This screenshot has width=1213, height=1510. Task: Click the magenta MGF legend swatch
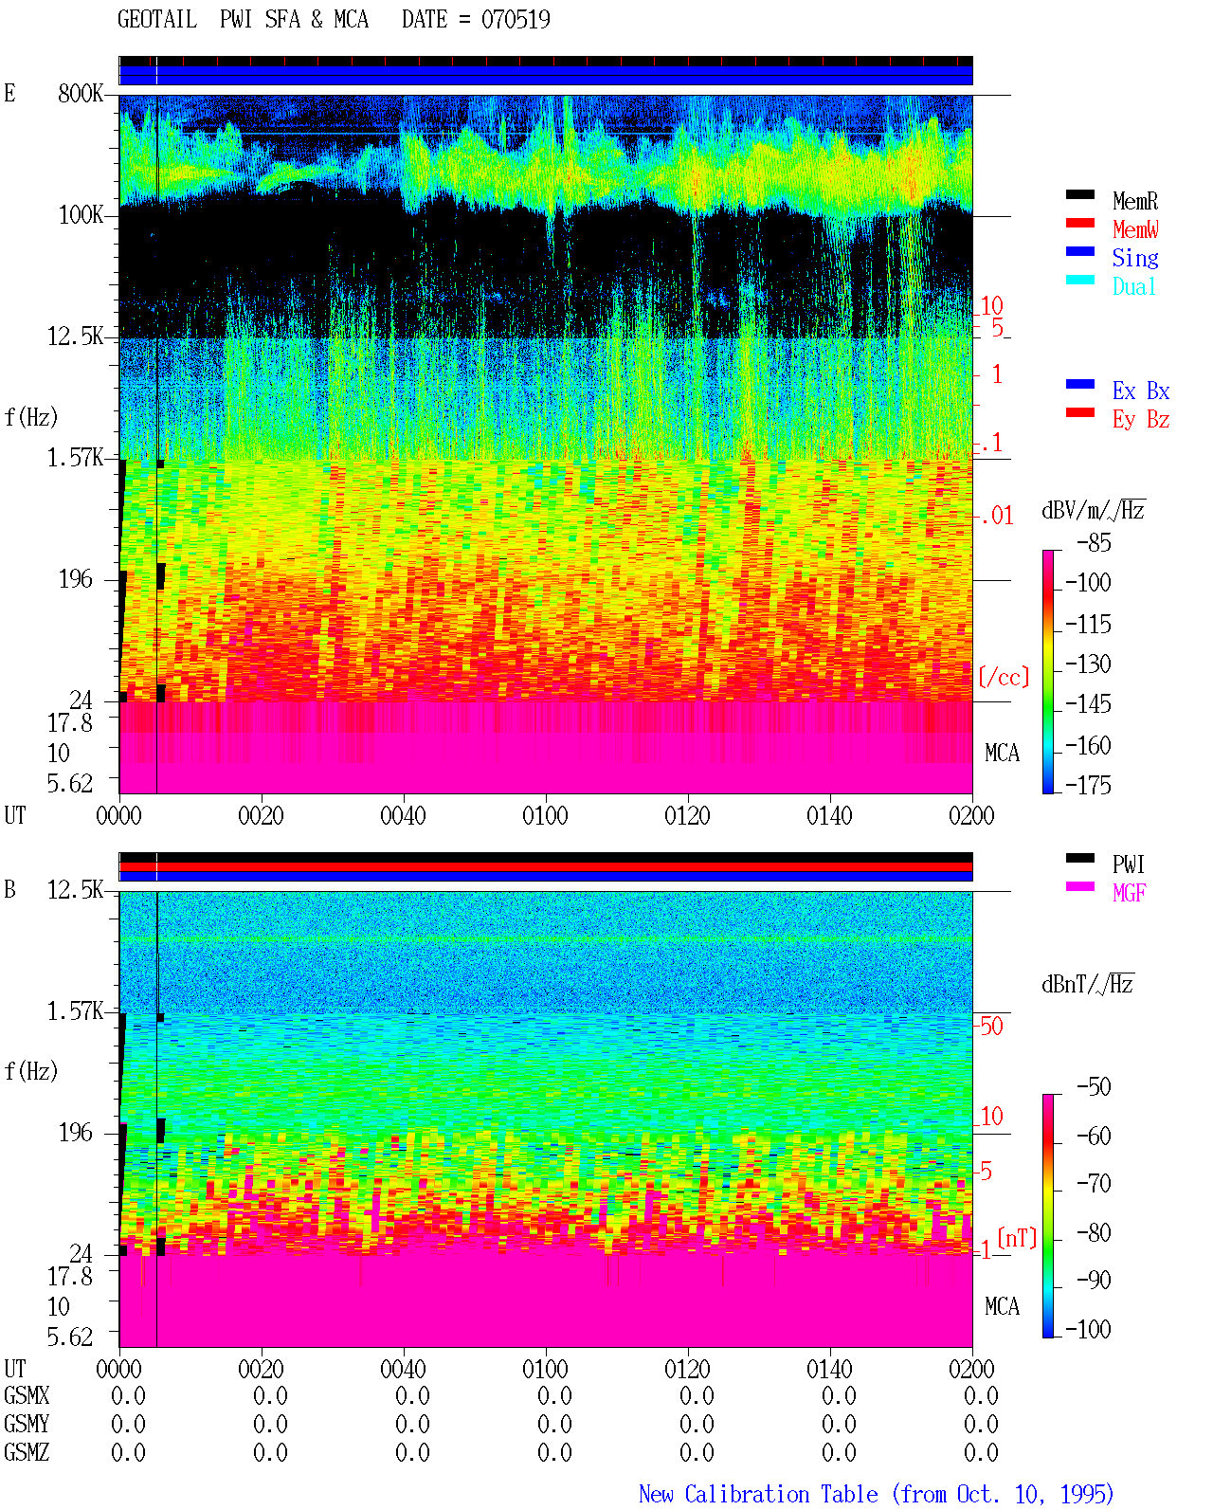(x=1080, y=887)
